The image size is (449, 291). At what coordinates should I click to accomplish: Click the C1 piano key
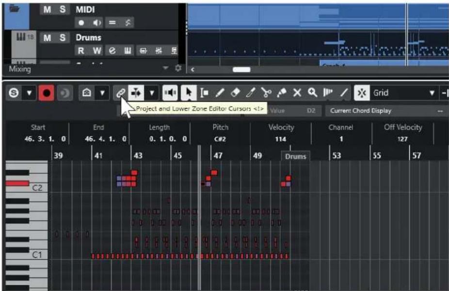(37, 255)
